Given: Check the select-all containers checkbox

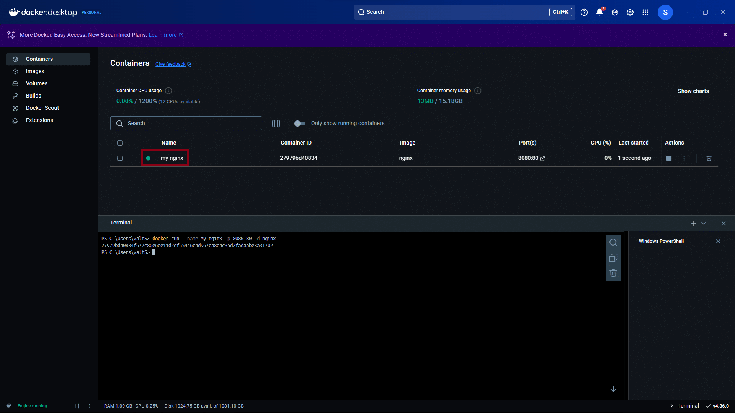Looking at the screenshot, I should point(120,143).
